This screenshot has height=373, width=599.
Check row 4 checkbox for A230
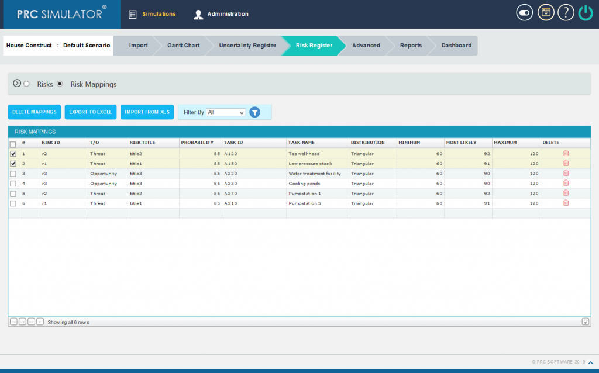(x=13, y=183)
